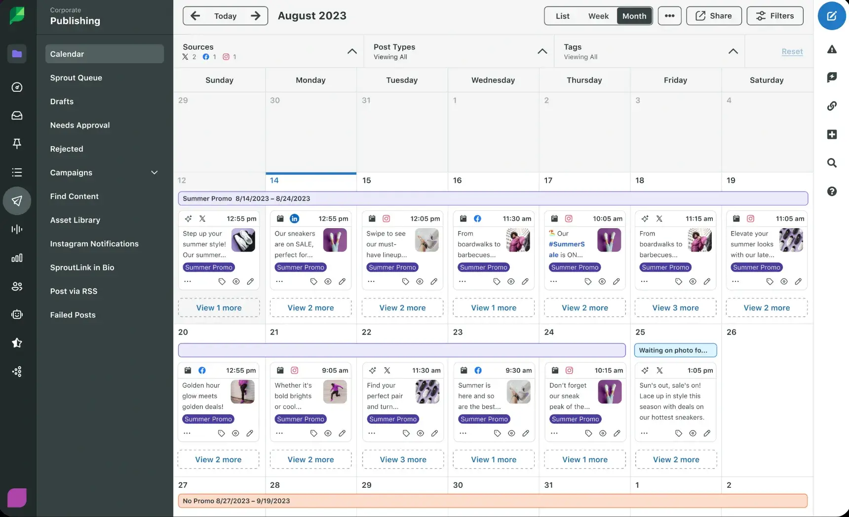Toggle eye preview on Tuesday 15 12:05 pm post
Viewport: 849px width, 517px height.
tap(420, 281)
